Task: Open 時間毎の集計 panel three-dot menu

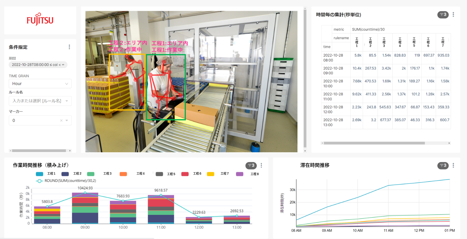Action: pos(453,15)
